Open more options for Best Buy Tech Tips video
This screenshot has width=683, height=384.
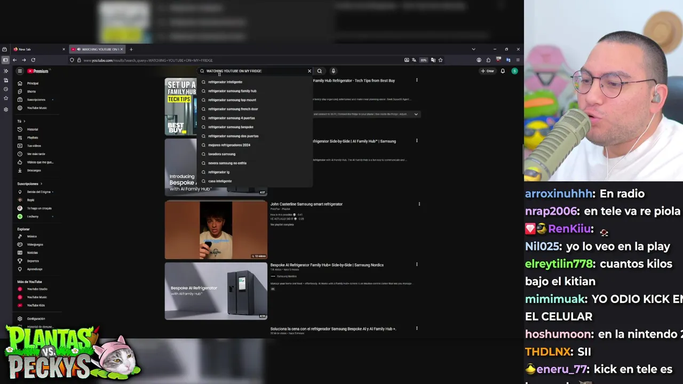pos(417,80)
